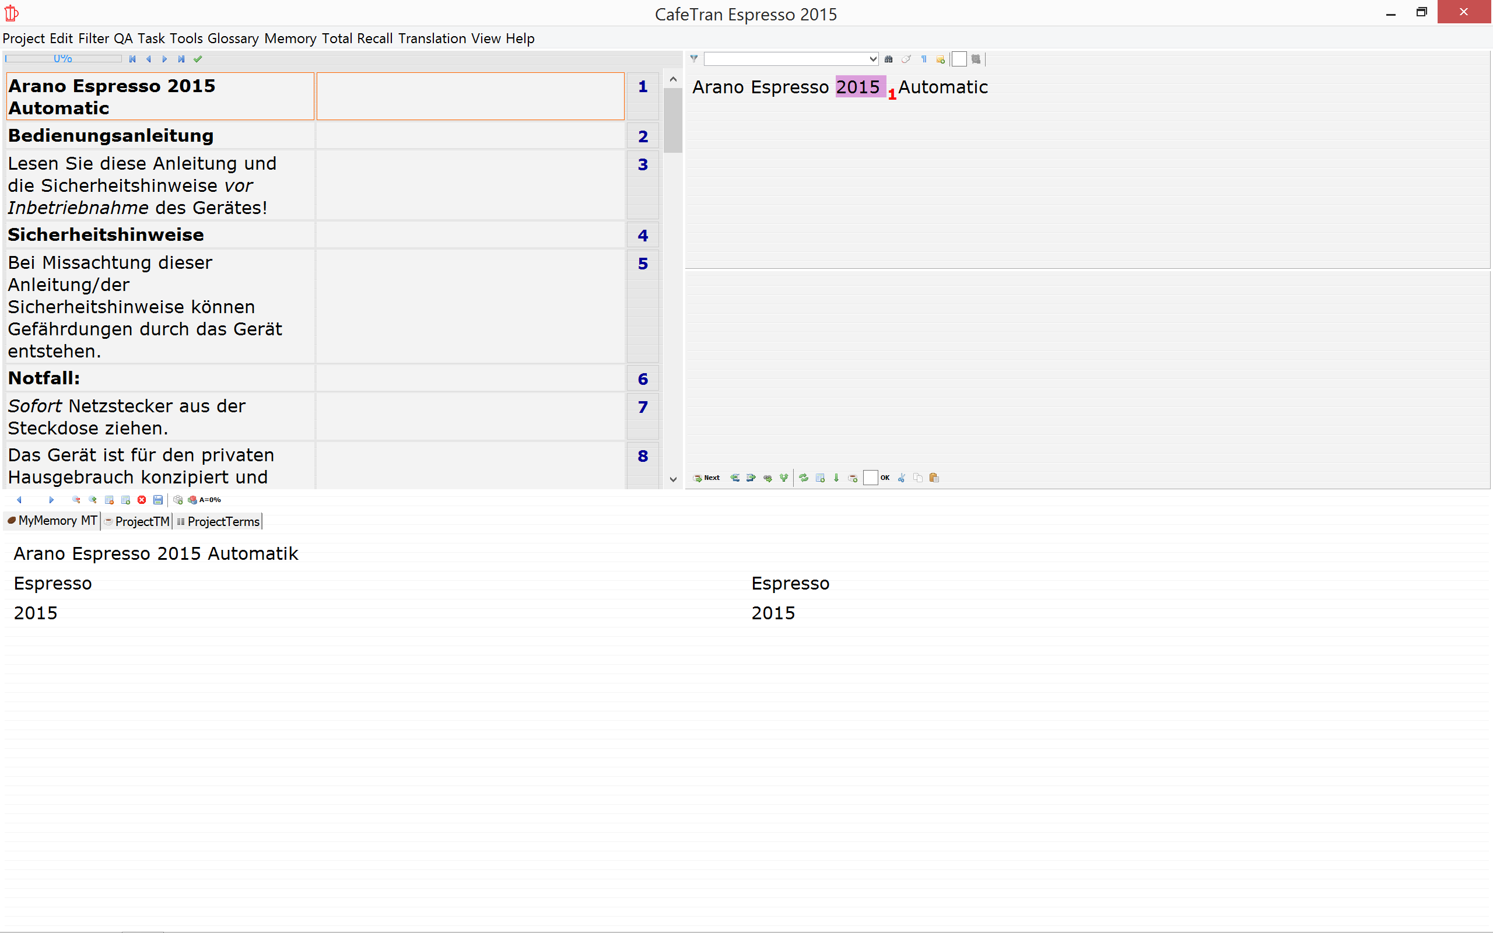Toggle the pilcrow paragraph marks icon
This screenshot has height=933, width=1493.
[x=924, y=59]
